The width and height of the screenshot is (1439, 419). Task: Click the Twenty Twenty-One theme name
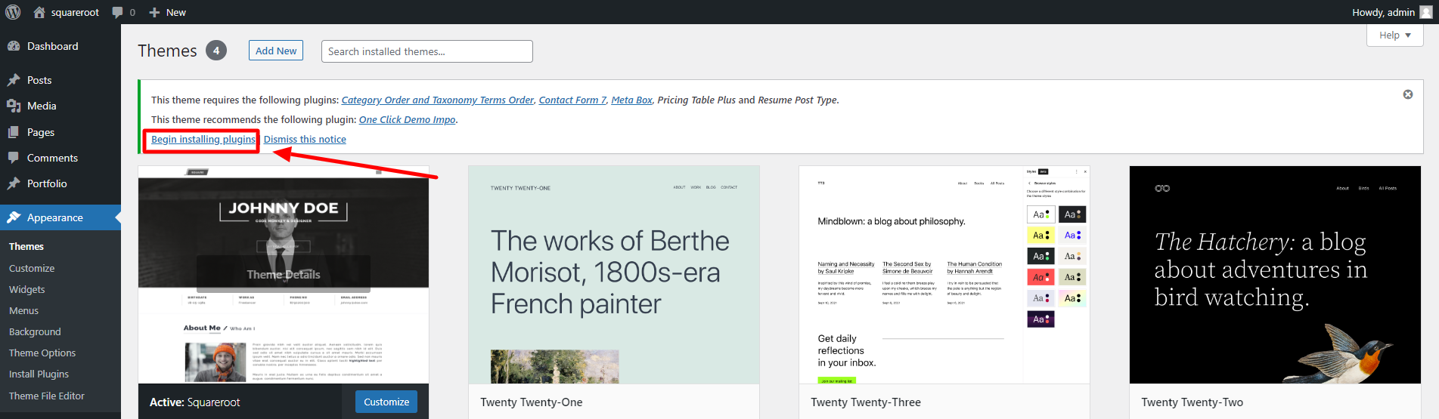(532, 402)
